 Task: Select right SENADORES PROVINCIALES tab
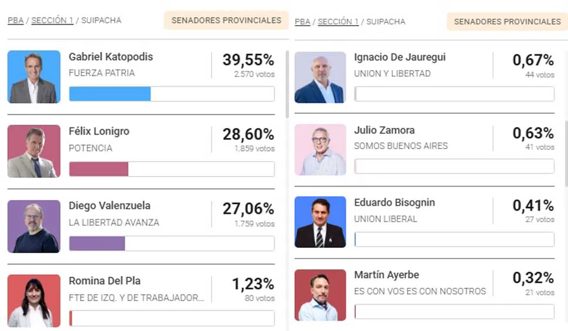(507, 22)
